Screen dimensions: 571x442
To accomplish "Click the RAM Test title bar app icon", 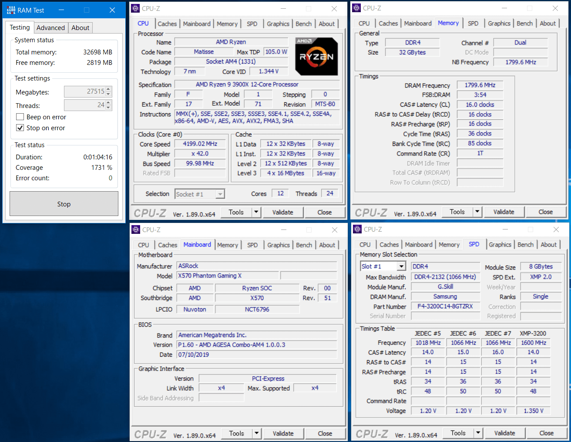I will (11, 10).
